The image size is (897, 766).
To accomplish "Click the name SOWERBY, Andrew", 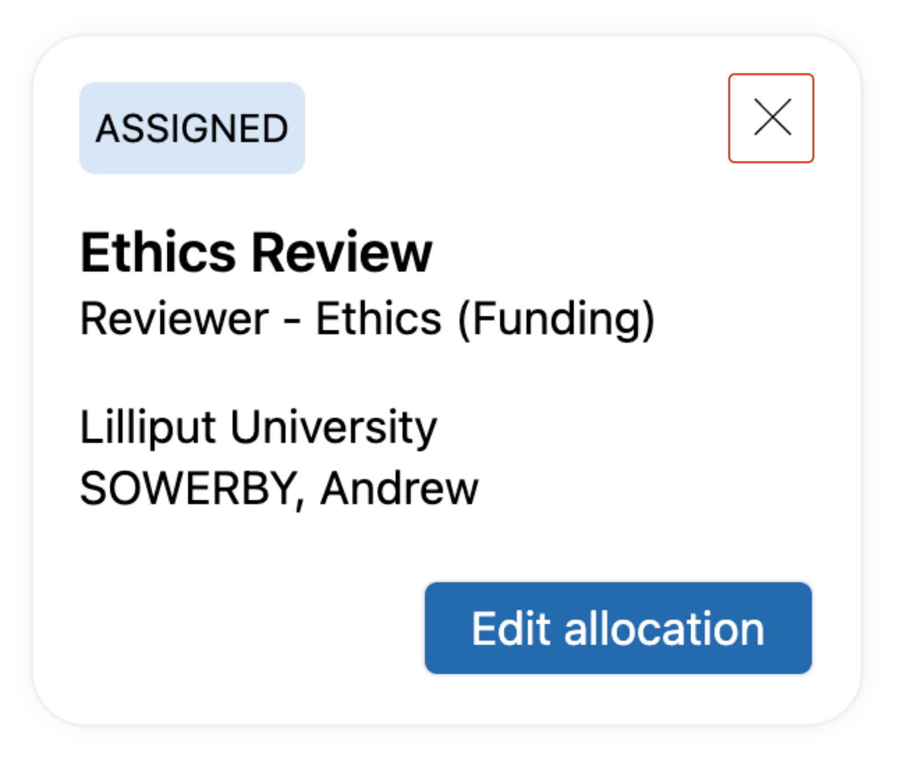I will 279,489.
